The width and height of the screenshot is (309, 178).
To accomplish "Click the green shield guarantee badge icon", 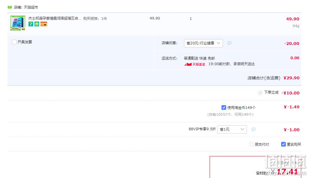I will pyautogui.click(x=37, y=24).
